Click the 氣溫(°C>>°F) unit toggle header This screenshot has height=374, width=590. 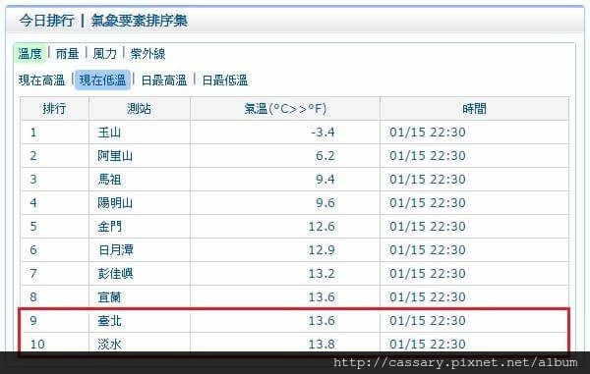coord(285,109)
